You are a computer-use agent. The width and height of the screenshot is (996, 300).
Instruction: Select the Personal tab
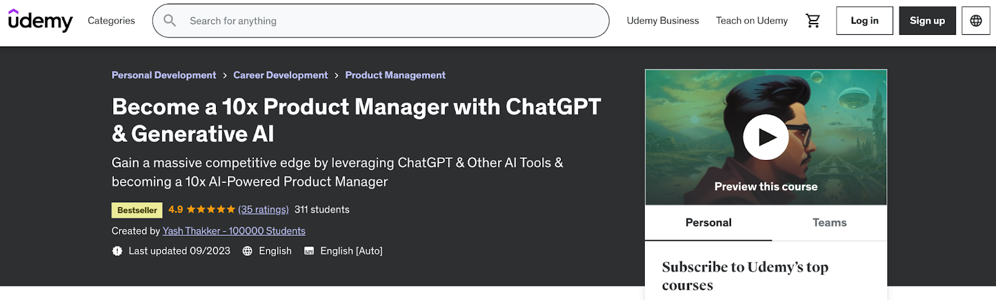pyautogui.click(x=708, y=223)
